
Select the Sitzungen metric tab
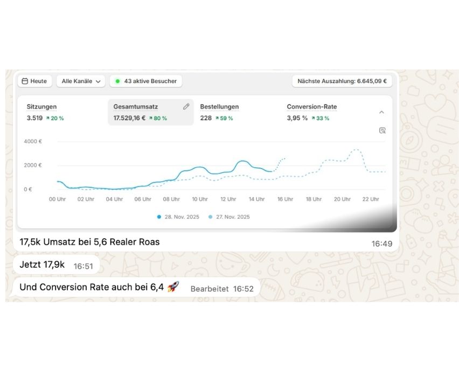(x=62, y=113)
